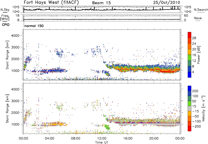Click the Slant Range [km] label of velocity panel
Screen dimensions: 208x144
coord(7,108)
